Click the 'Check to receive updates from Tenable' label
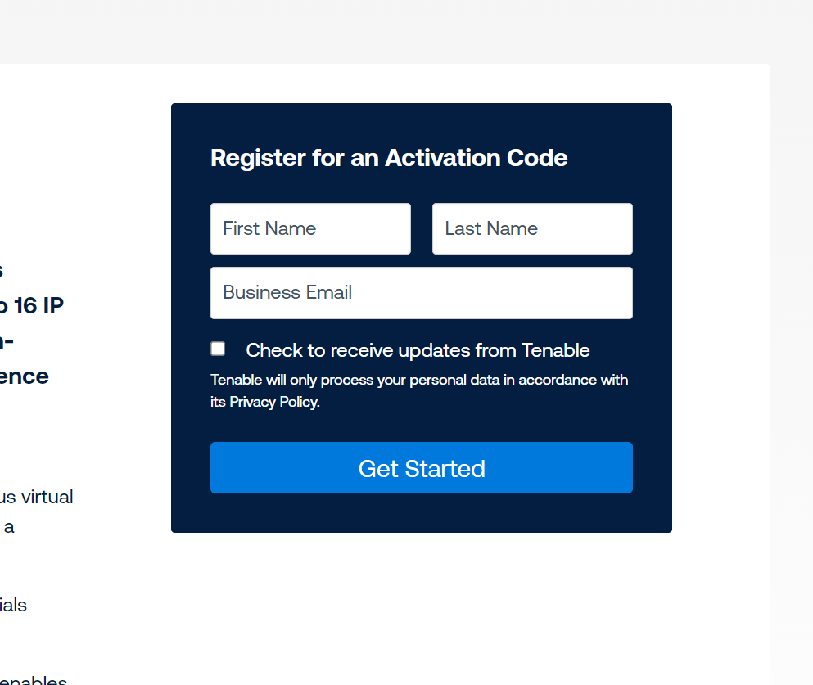The height and width of the screenshot is (685, 813). (418, 351)
